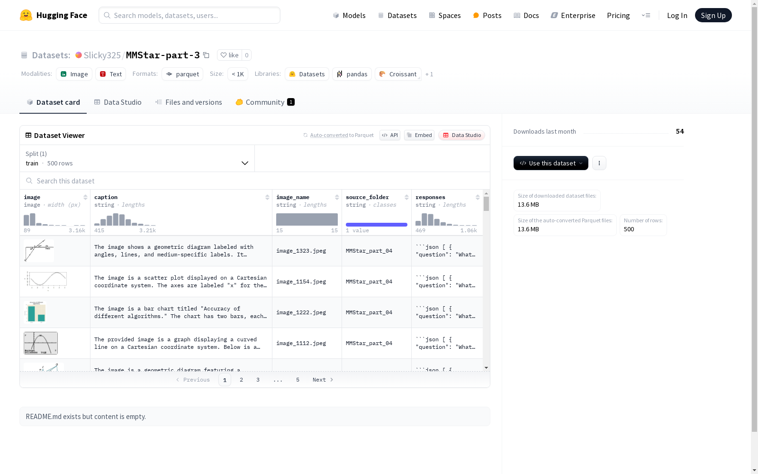Click current page 1 in pagination
This screenshot has height=474, width=758.
[225, 380]
